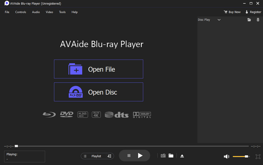Click the elapsed time display
The image size is (263, 165).
coord(9,146)
